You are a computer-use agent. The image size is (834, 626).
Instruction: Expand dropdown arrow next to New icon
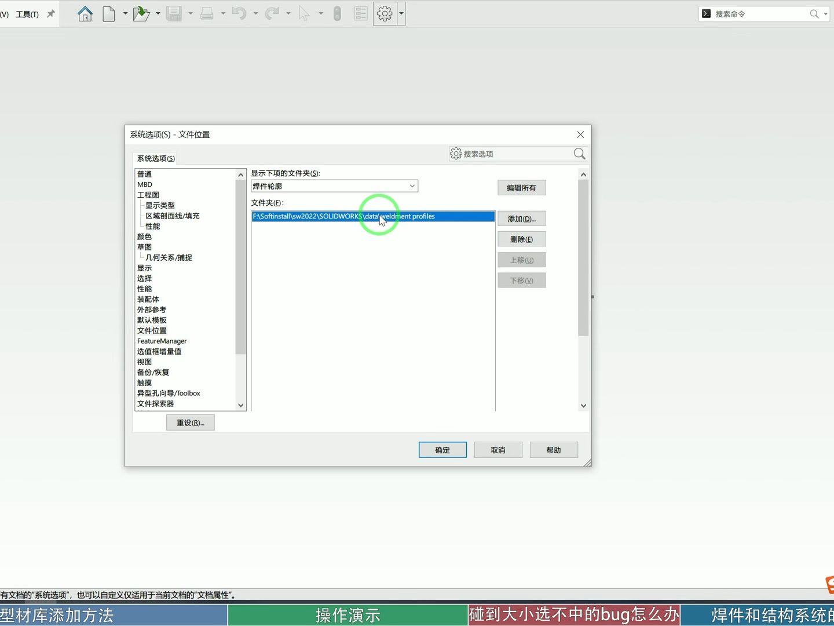[x=125, y=13]
